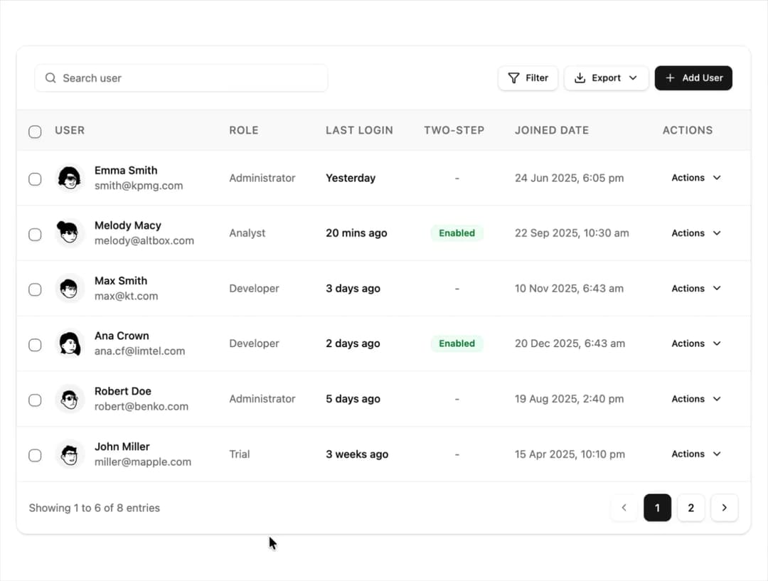768x581 pixels.
Task: Click joined date 24 Jun 2025, 6:05 pm
Action: point(569,178)
